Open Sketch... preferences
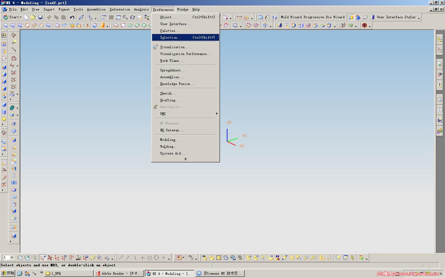 [x=185, y=93]
